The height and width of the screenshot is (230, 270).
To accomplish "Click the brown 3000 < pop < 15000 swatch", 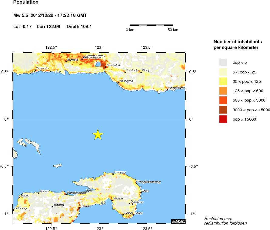I will (x=223, y=110).
